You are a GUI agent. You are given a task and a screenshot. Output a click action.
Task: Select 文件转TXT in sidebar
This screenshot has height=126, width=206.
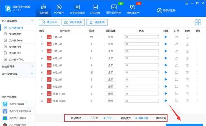18,53
